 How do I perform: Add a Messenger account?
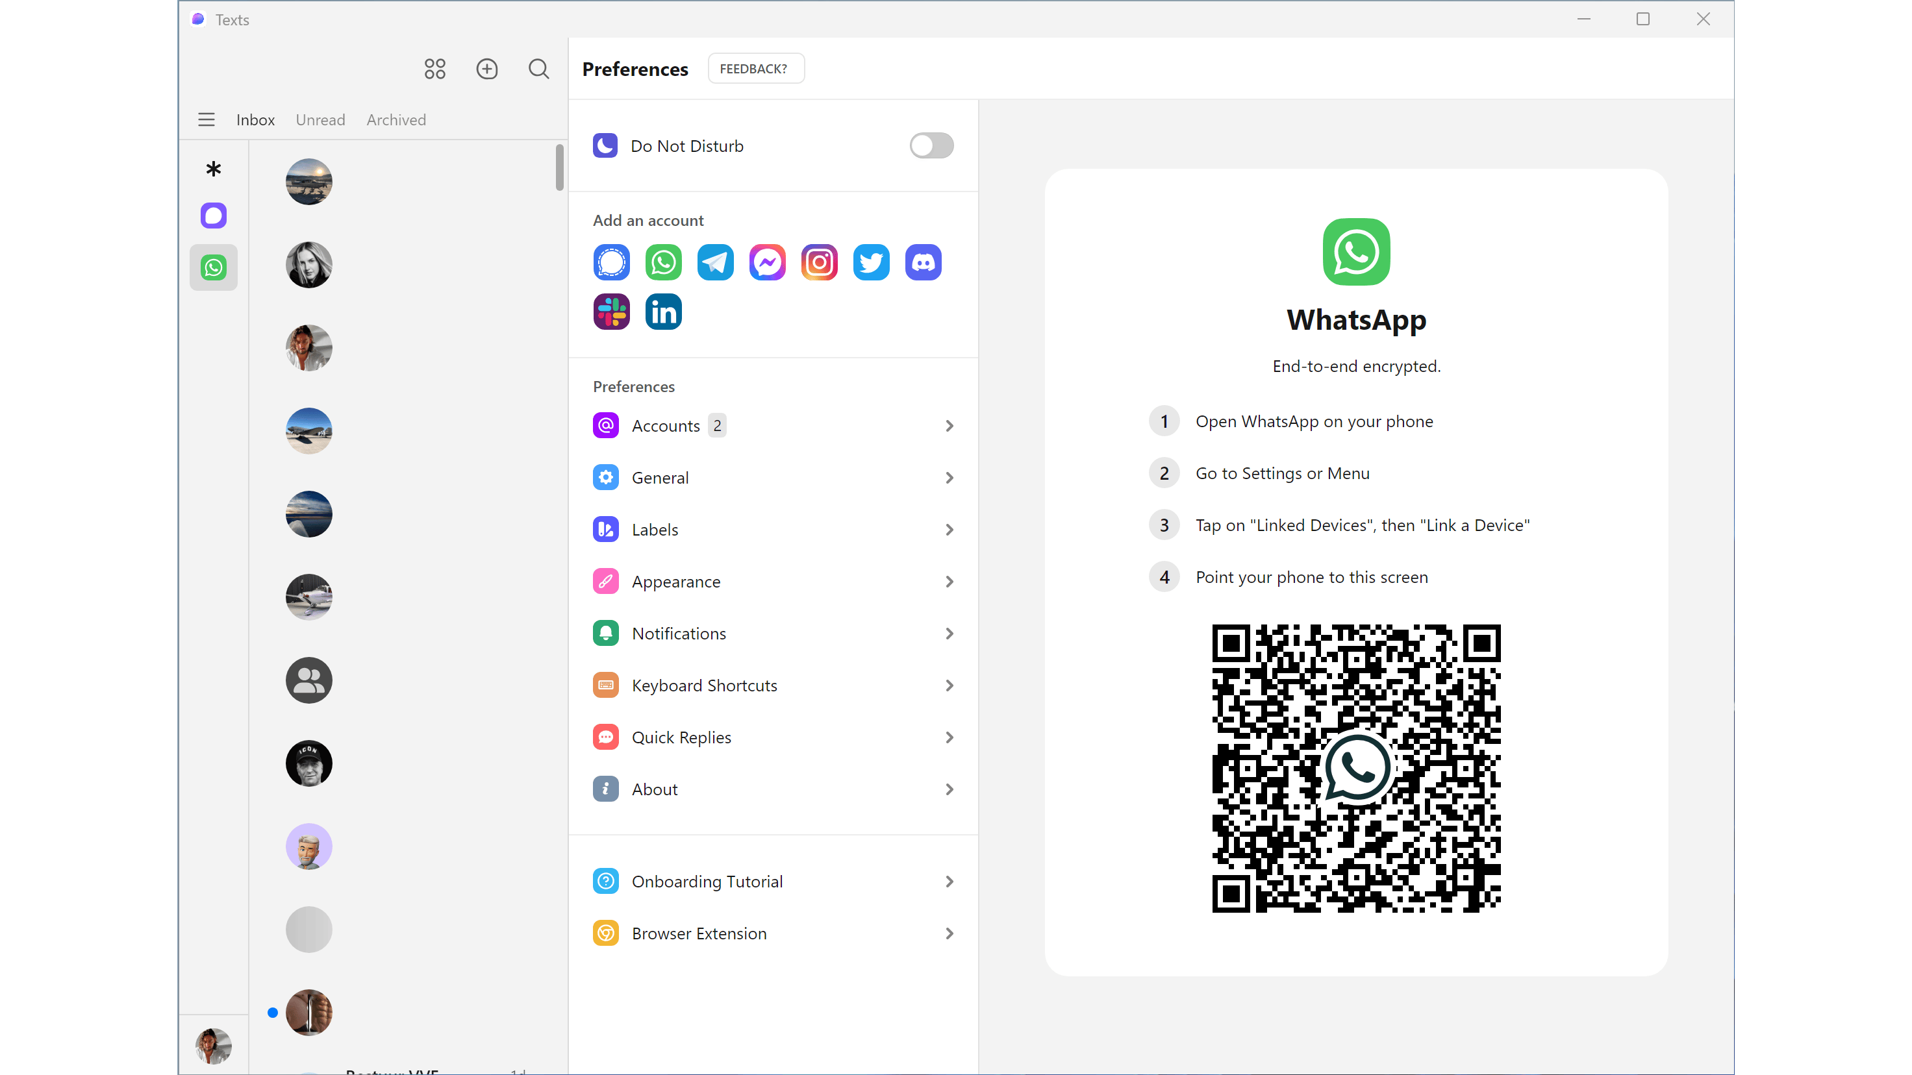point(767,263)
